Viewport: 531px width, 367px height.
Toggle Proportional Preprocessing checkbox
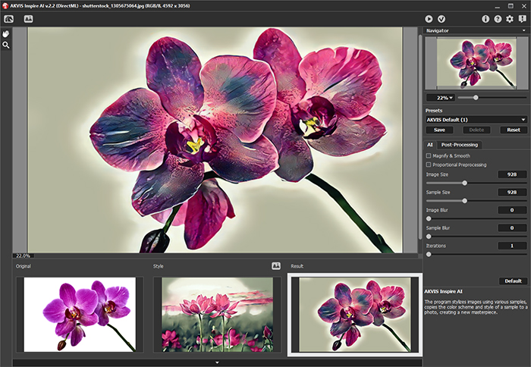coord(429,165)
